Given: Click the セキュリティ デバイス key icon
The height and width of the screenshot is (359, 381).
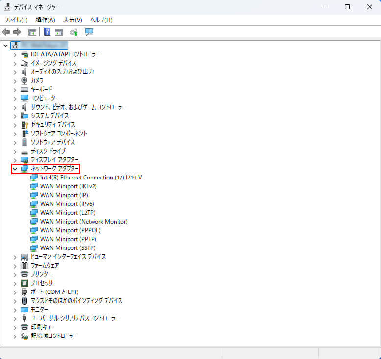Looking at the screenshot, I should 25,125.
